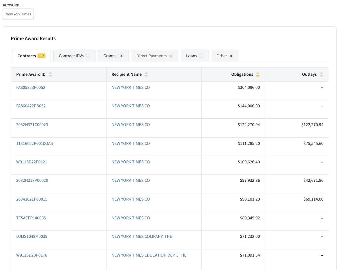Sort by Prime Award ID column icon

50,75
